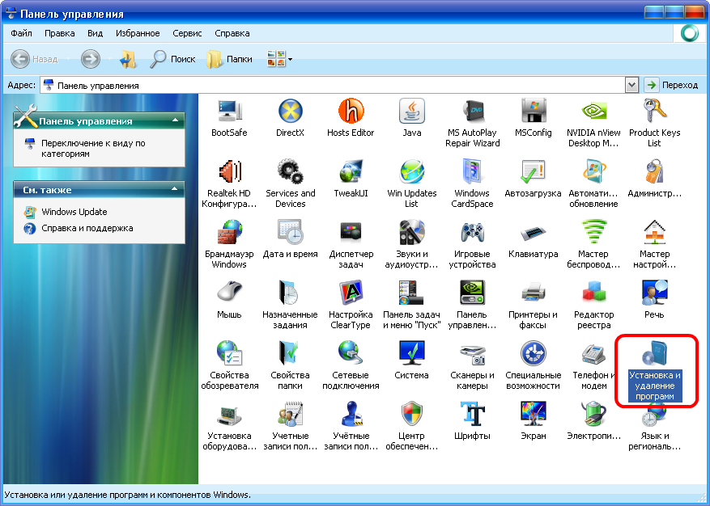This screenshot has height=506, width=710.
Task: Collapse the См. также section
Action: (174, 190)
